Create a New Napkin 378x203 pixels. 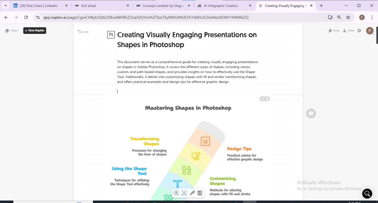click(35, 30)
